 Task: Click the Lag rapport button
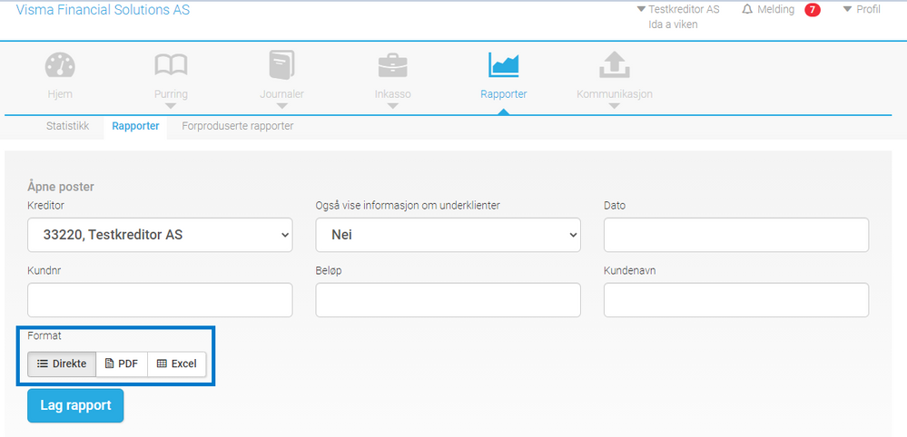pyautogui.click(x=75, y=405)
